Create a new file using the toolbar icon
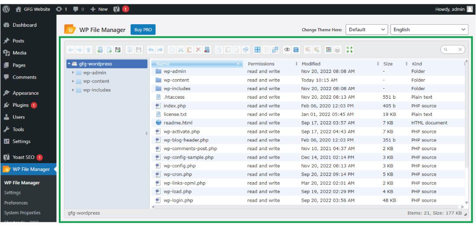 (x=109, y=49)
